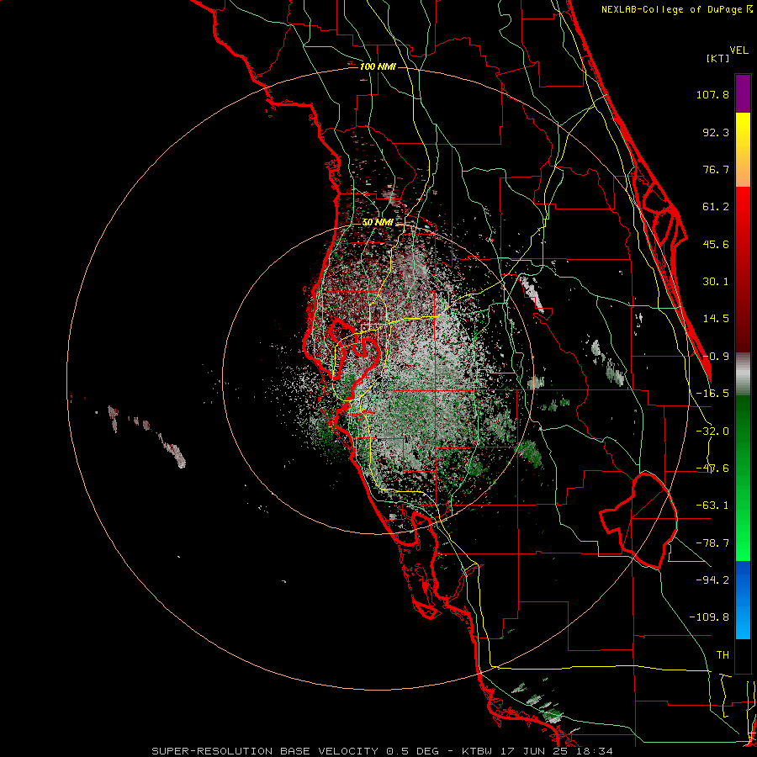Click the 107.8 legend value
The height and width of the screenshot is (757, 757).
click(712, 94)
